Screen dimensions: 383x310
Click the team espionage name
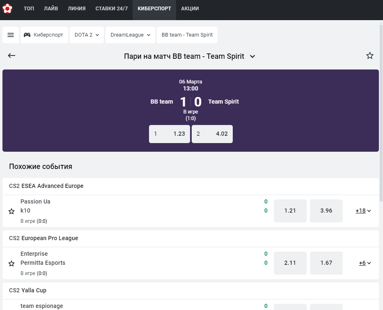(42, 306)
